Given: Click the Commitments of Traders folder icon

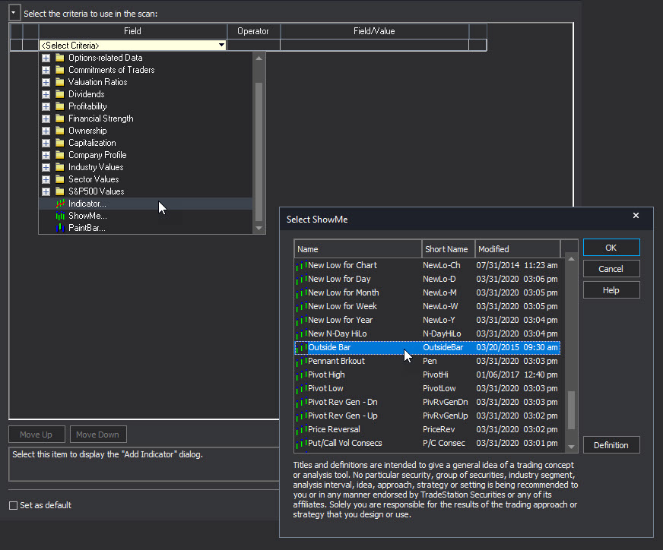Looking at the screenshot, I should 60,70.
